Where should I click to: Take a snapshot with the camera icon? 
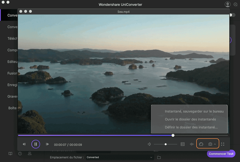click(x=210, y=144)
